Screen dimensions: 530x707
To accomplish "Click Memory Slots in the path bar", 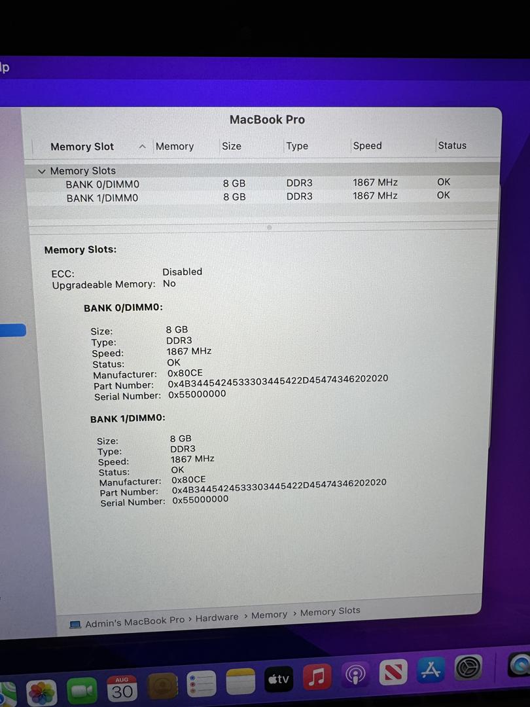I will coord(330,611).
